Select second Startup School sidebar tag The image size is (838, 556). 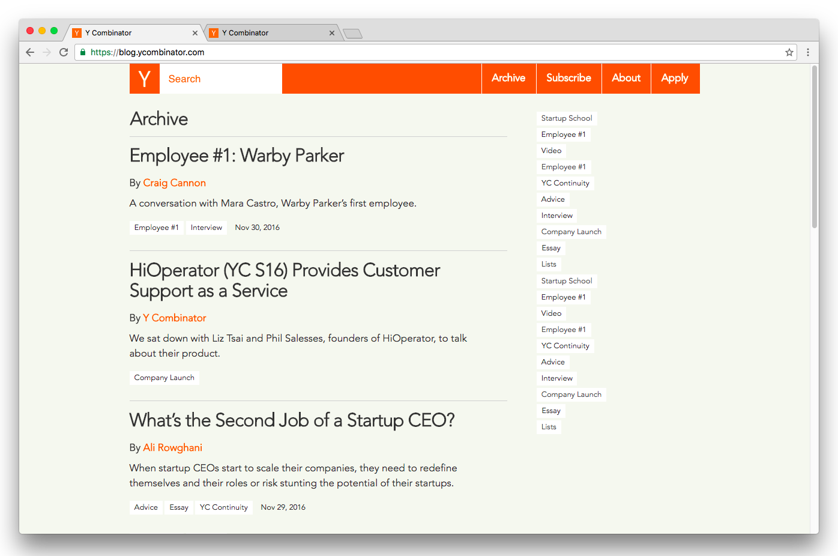click(567, 281)
